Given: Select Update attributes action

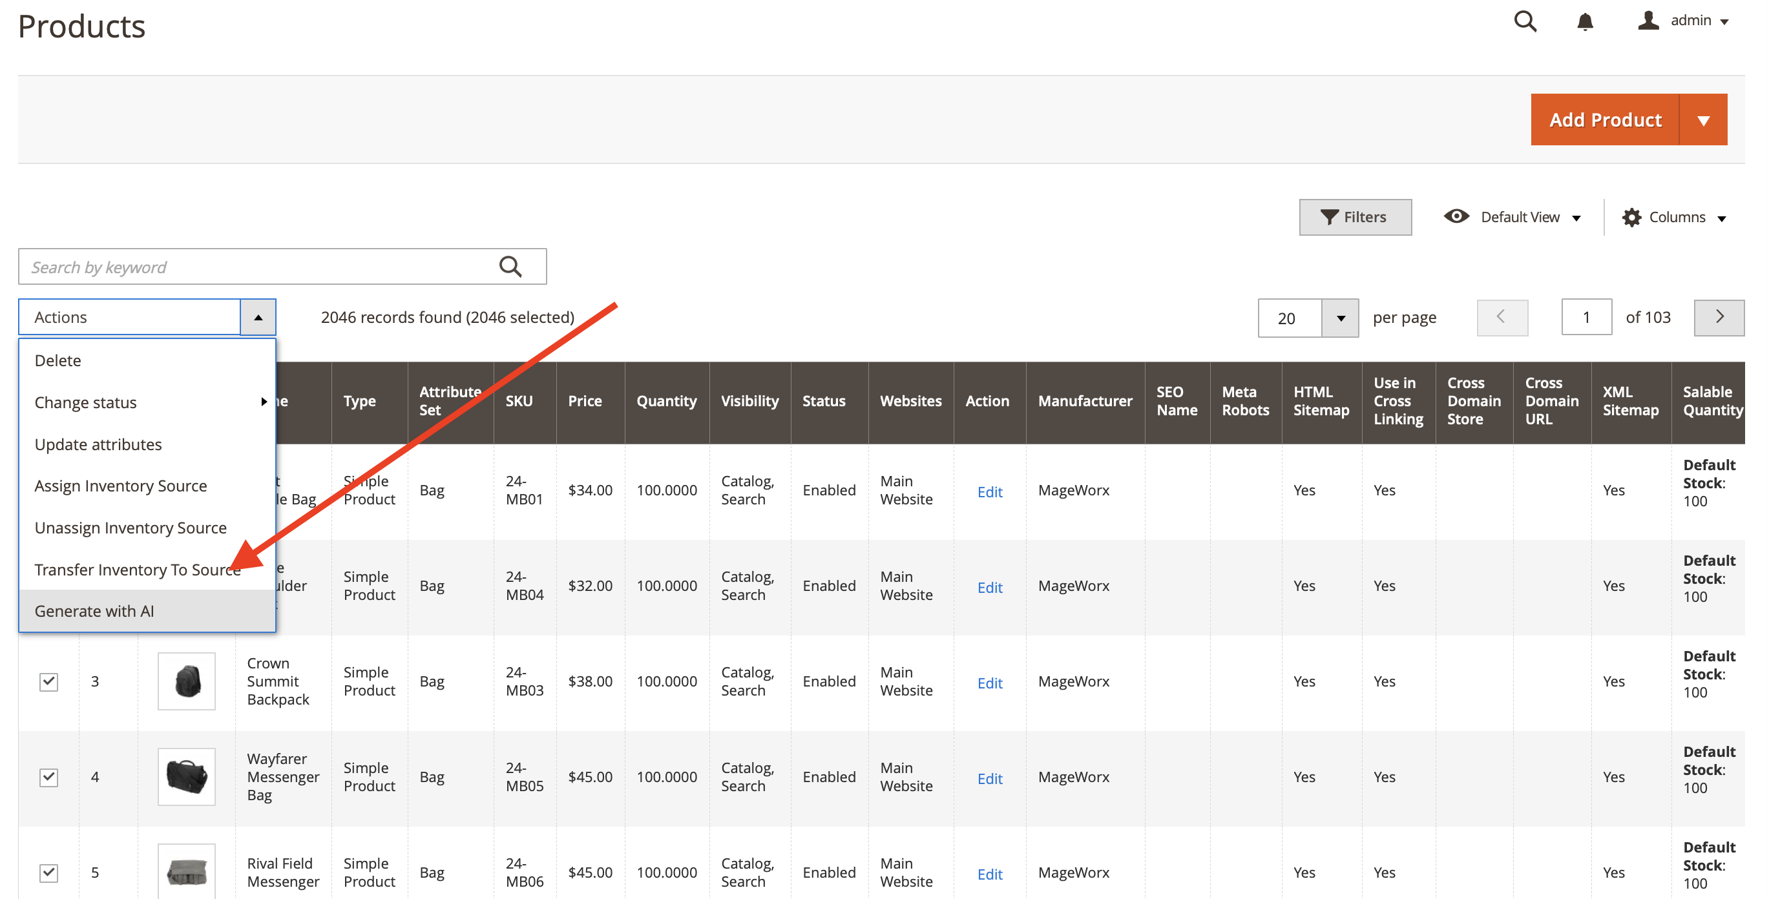Looking at the screenshot, I should coord(147,444).
